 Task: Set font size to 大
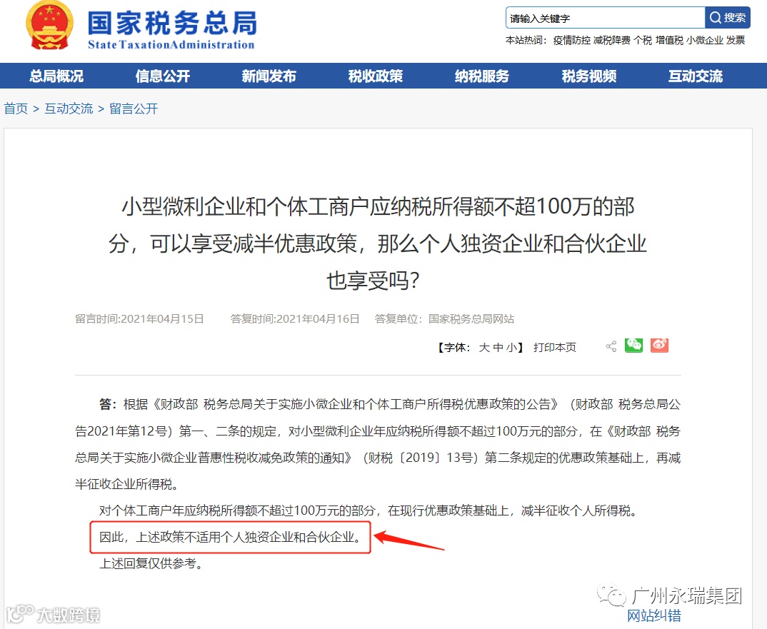point(484,347)
